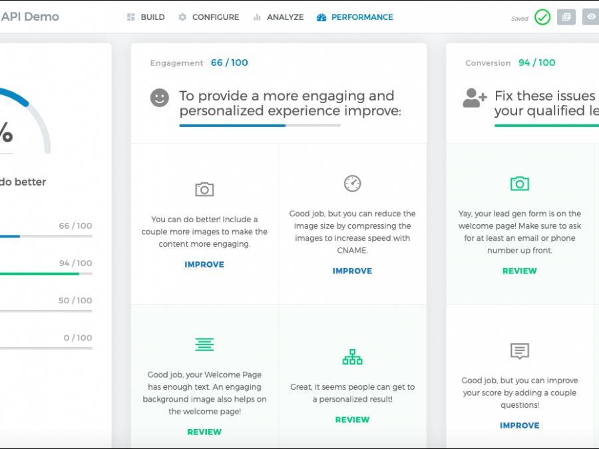Click Improve under the images tip
Screen dimensions: 599x449
[x=204, y=265]
